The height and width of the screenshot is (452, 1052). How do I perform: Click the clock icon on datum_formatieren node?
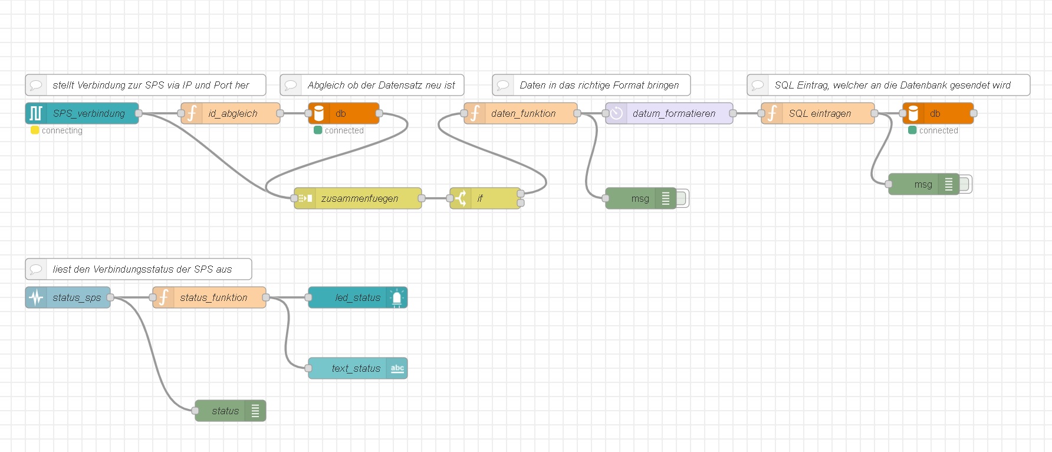(x=616, y=113)
